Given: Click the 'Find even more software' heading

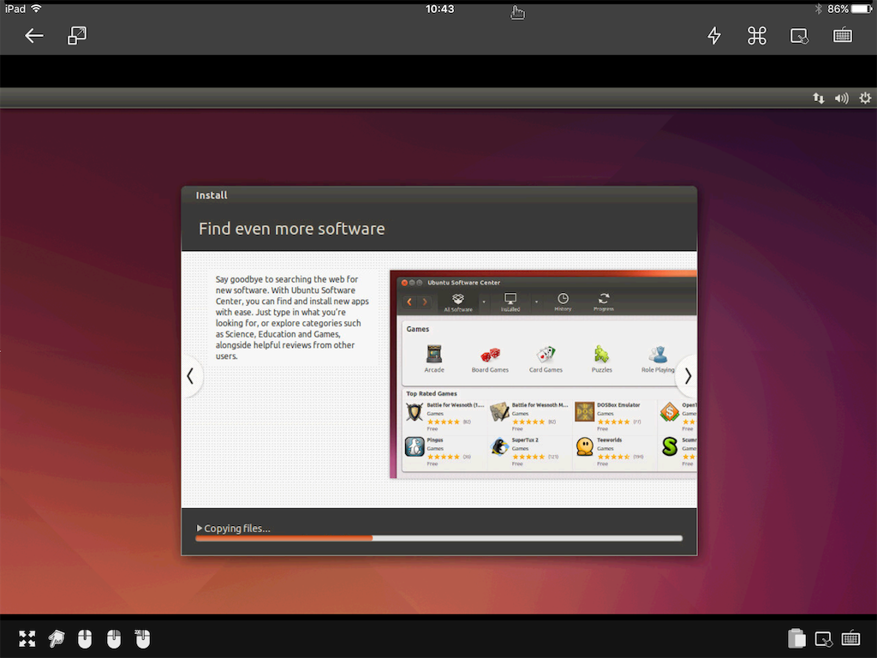Looking at the screenshot, I should (x=291, y=229).
